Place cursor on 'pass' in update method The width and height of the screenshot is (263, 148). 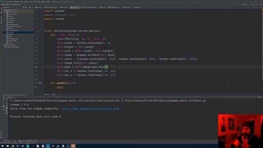point(60,87)
